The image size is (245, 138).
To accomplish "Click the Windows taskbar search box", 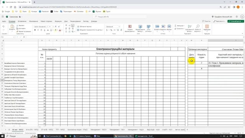I will [21, 136].
